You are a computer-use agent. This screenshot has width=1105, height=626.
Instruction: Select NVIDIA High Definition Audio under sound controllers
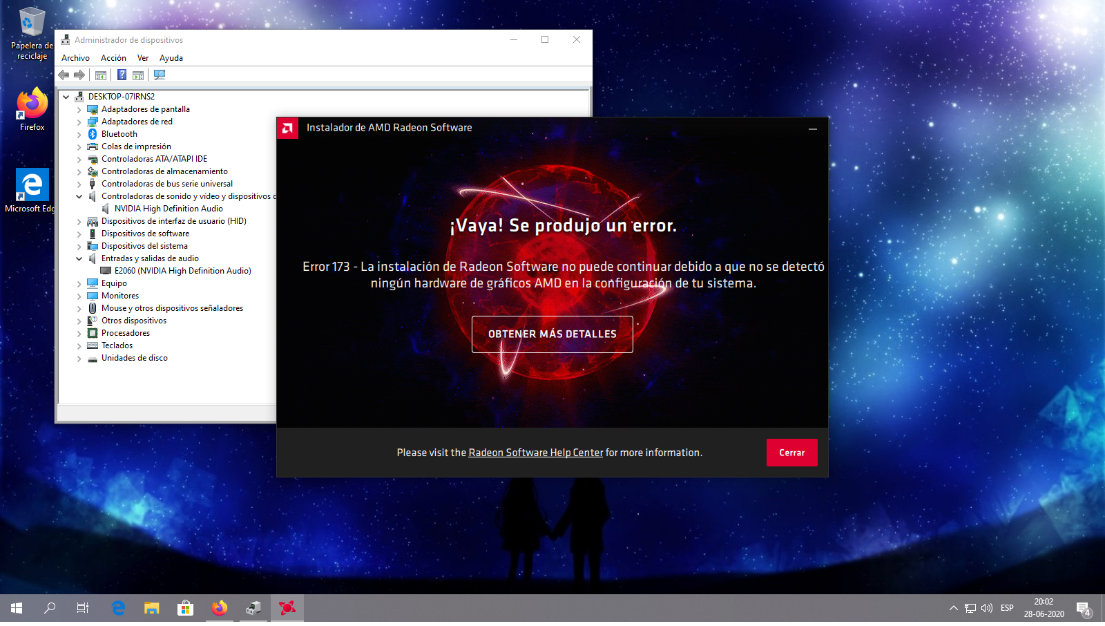coord(169,209)
